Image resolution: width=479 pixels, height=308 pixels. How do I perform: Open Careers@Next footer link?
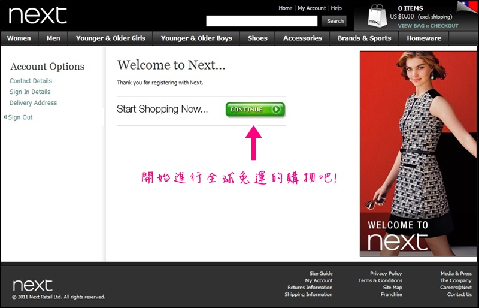pos(456,288)
